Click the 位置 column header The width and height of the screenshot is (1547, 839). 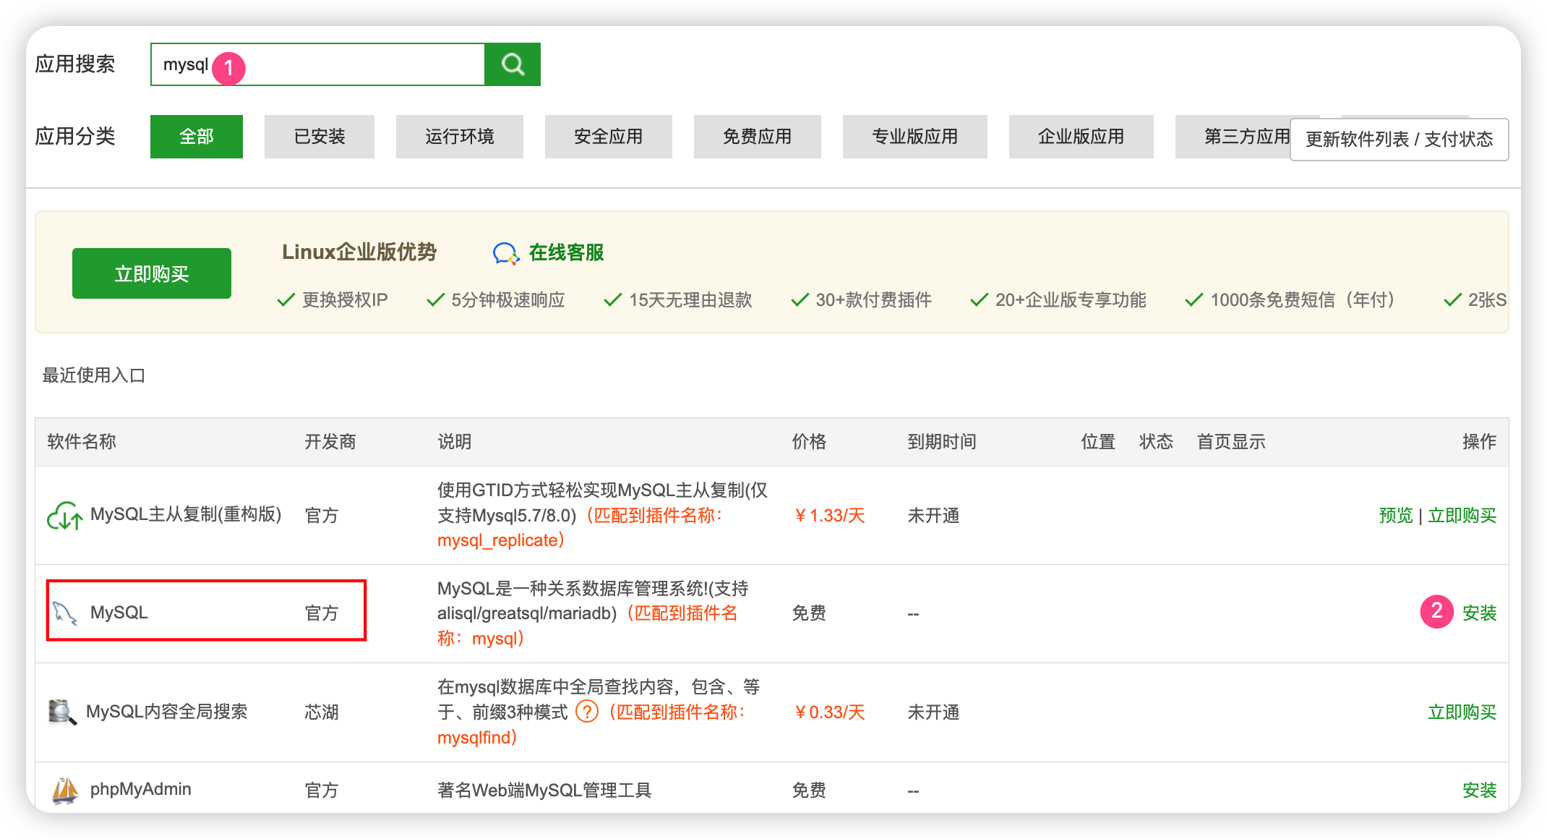pos(1098,442)
